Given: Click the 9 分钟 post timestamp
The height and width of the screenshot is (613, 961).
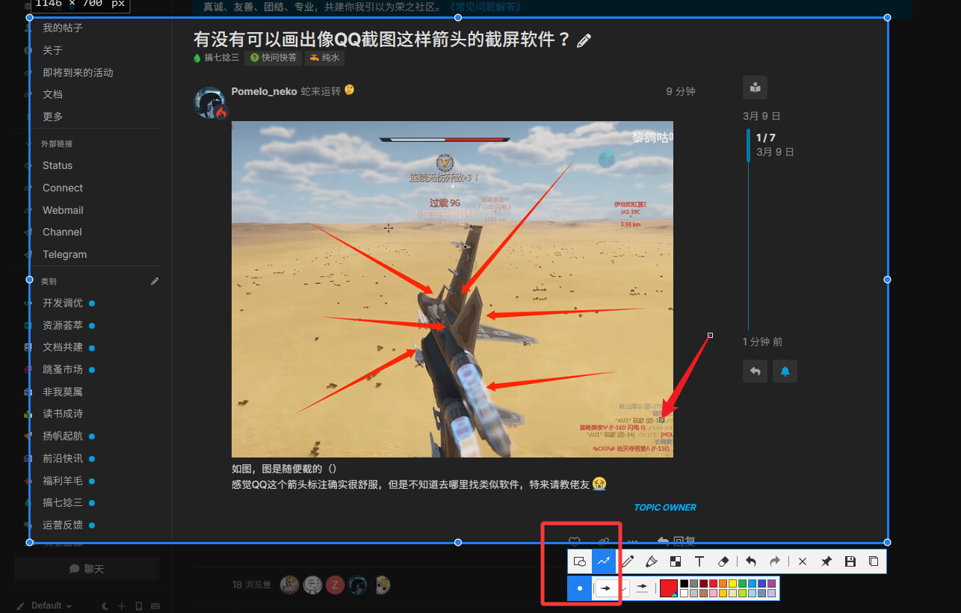Looking at the screenshot, I should pyautogui.click(x=681, y=91).
